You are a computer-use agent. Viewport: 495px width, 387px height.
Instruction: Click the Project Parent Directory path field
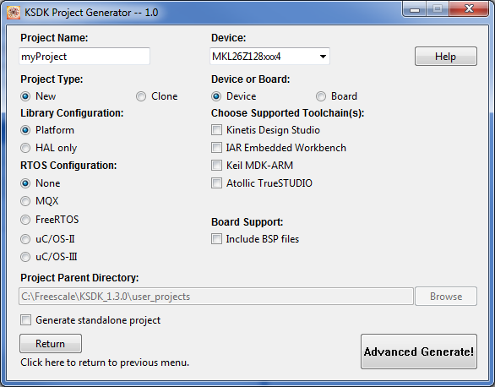tap(216, 296)
